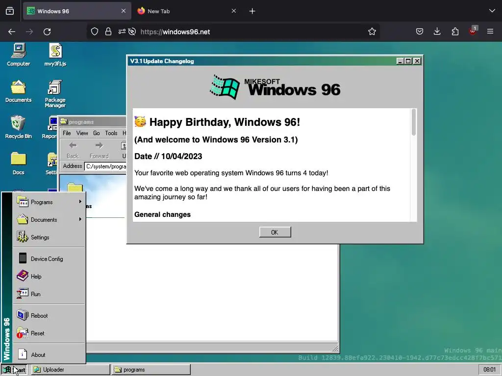The width and height of the screenshot is (502, 376).
Task: Open Documents in the Start menu
Action: click(49, 220)
